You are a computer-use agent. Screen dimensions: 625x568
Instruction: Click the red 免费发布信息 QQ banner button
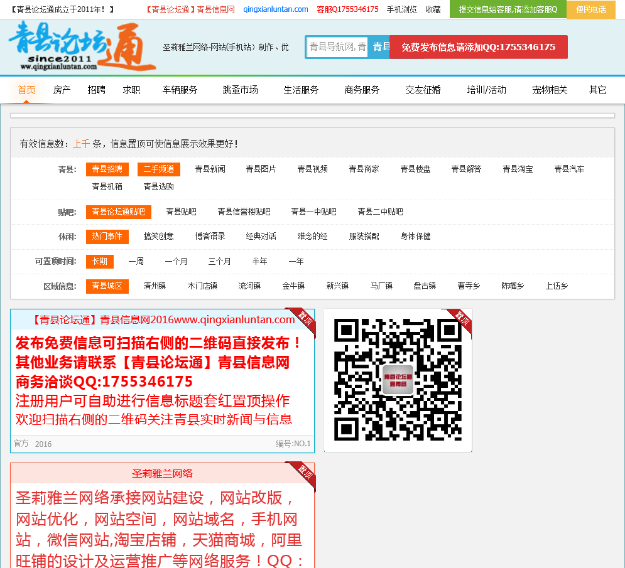tap(478, 47)
